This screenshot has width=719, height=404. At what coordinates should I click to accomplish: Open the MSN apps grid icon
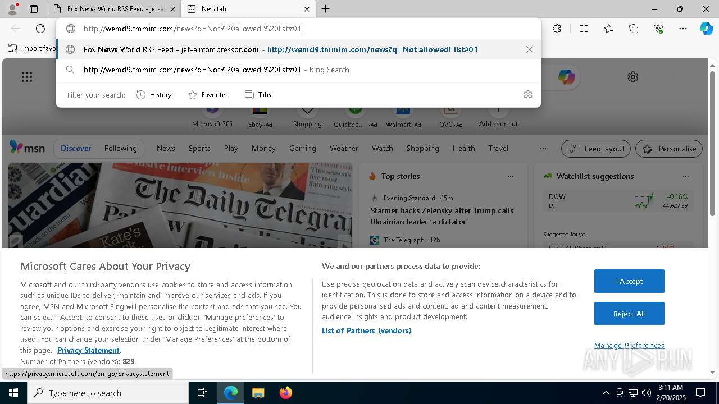coord(27,77)
